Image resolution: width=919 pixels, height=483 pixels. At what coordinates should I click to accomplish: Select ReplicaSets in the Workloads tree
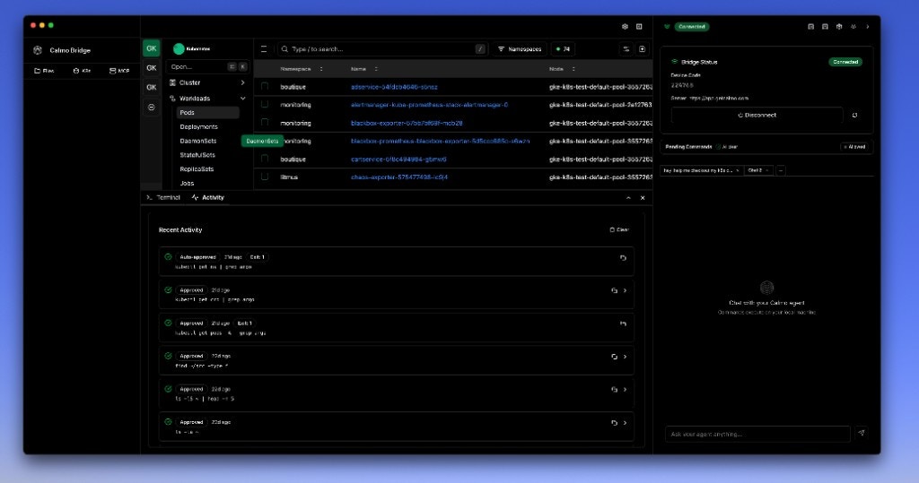(197, 169)
